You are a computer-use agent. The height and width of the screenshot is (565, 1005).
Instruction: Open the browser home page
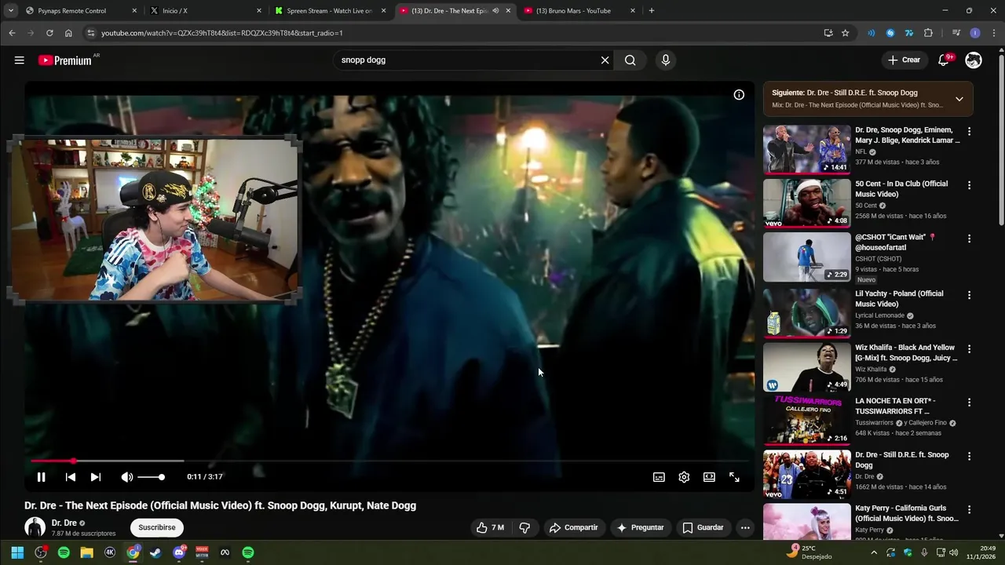coord(68,33)
